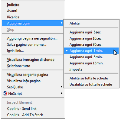Click Aggiungi pagina nei segnalibri...
The width and height of the screenshot is (121, 119).
coord(33,38)
